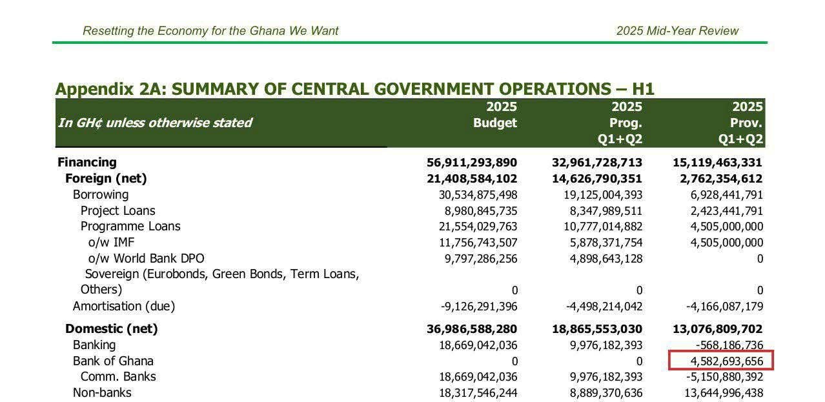Click the "2025 Budget" column header
The image size is (825, 402).
pos(494,115)
